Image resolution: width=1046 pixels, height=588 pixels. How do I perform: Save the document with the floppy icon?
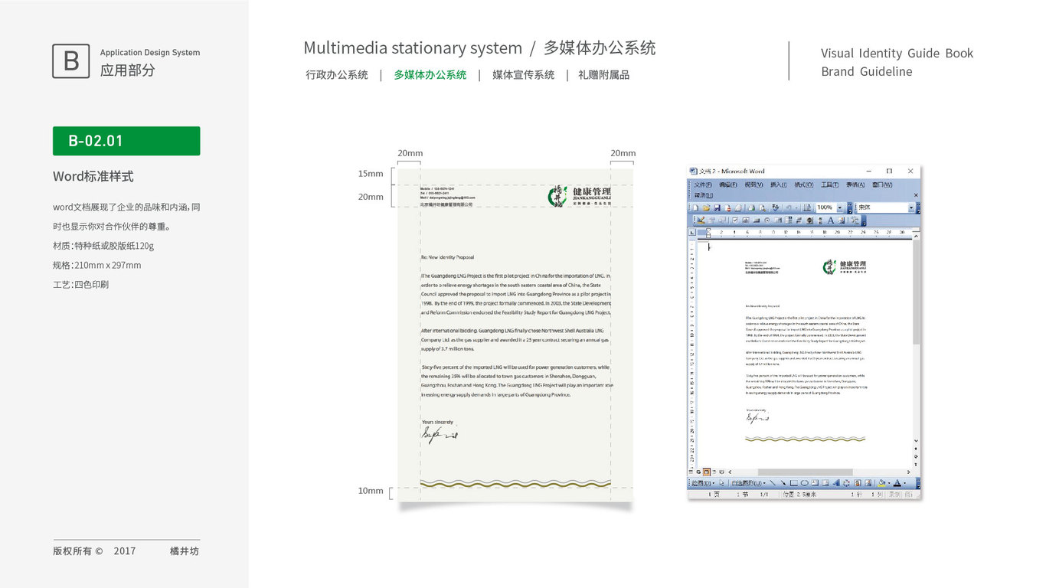717,207
